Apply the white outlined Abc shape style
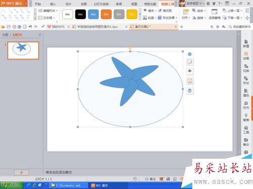Viewport: 253px width, 189px height. coord(68,14)
